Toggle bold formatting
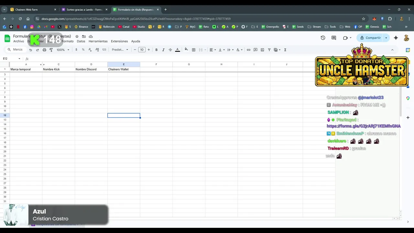Viewport: 414px width, 233px height. (157, 50)
